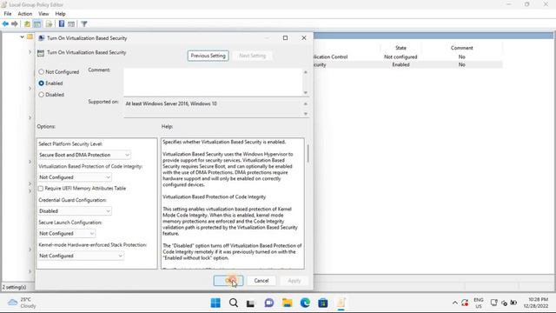Open Select Platform Security Level dropdown
The width and height of the screenshot is (556, 313).
84,155
